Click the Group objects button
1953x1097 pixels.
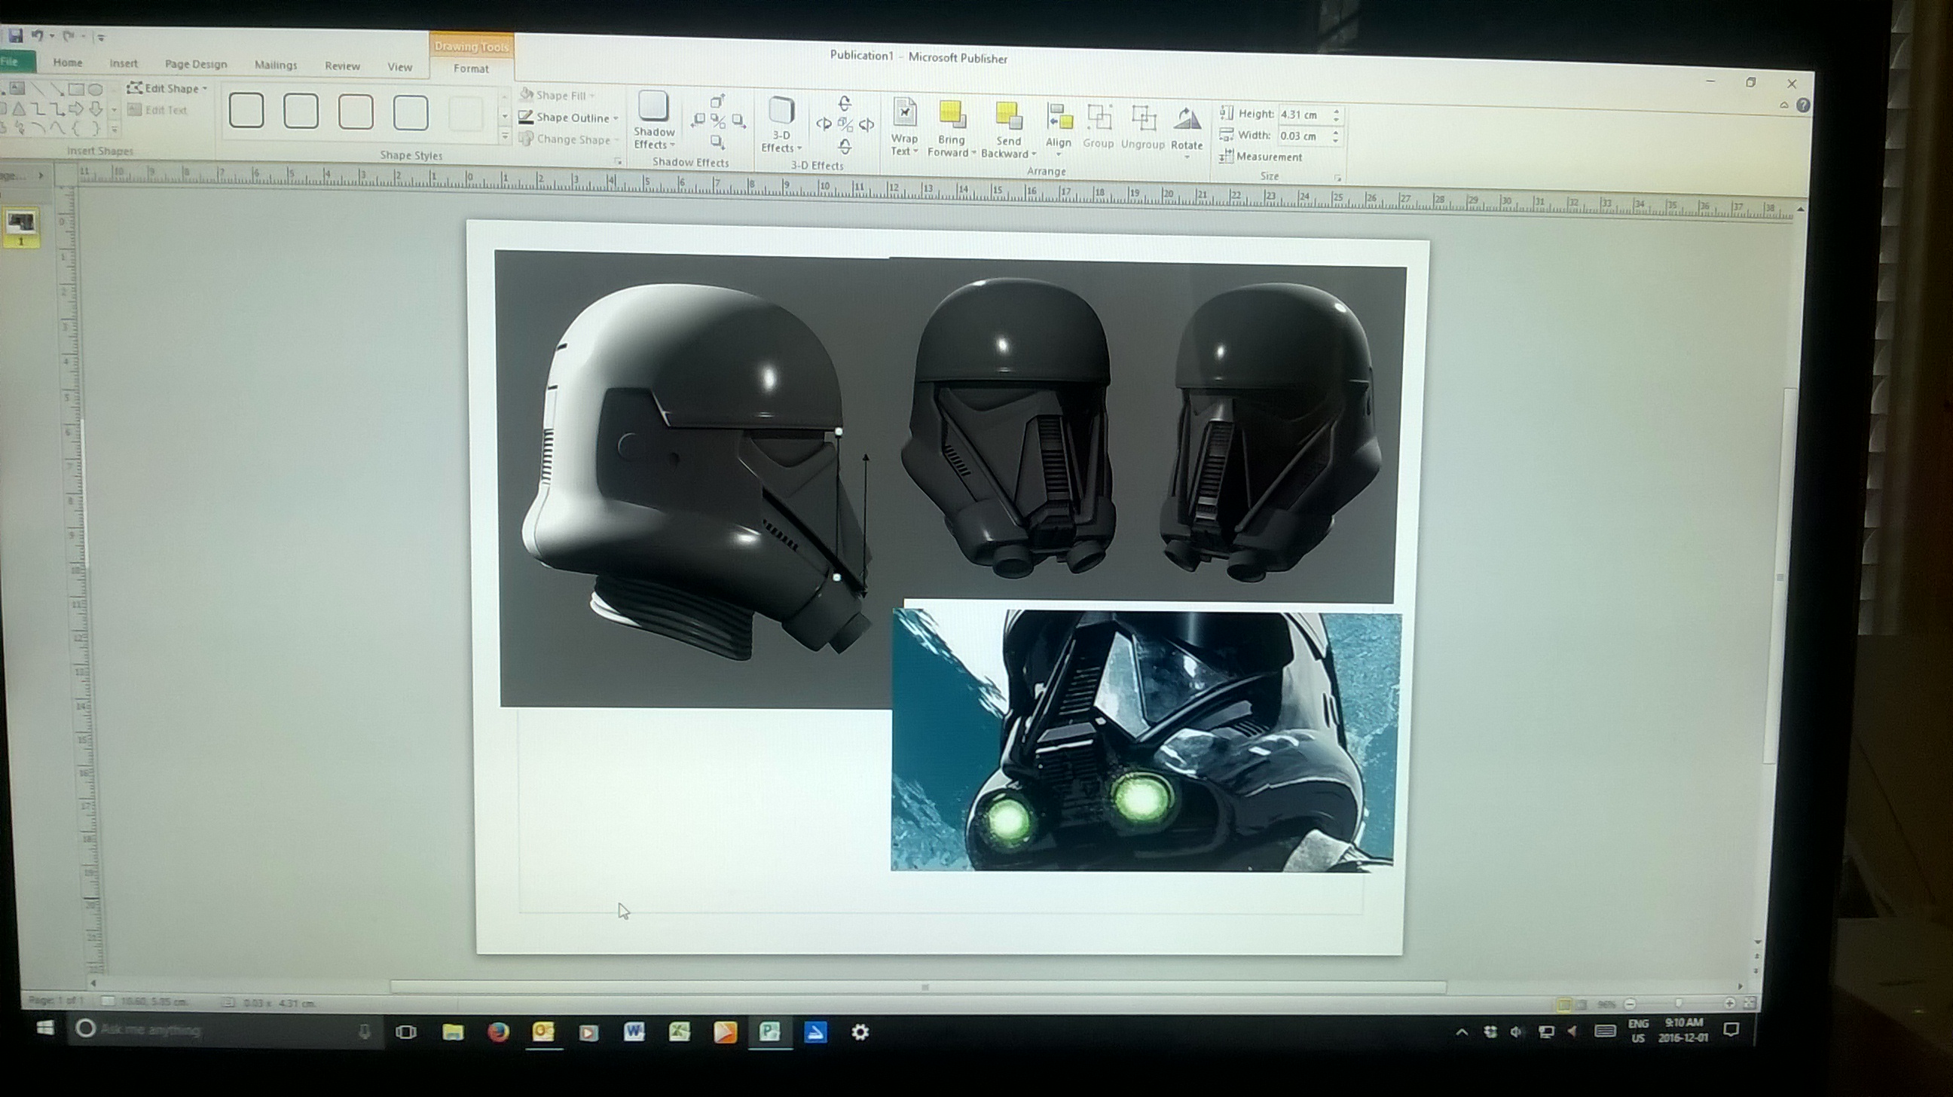(x=1099, y=127)
